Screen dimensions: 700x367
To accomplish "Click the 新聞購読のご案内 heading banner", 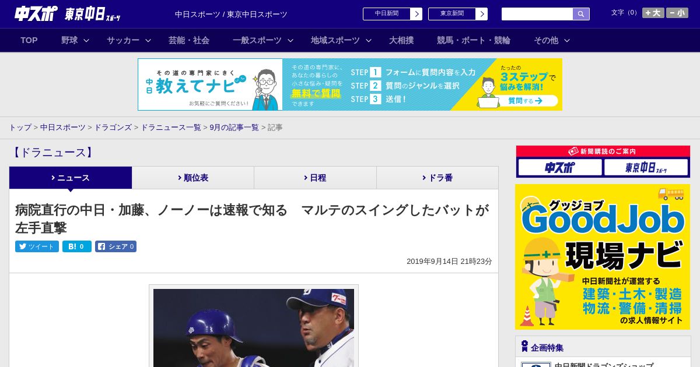I will tap(603, 151).
